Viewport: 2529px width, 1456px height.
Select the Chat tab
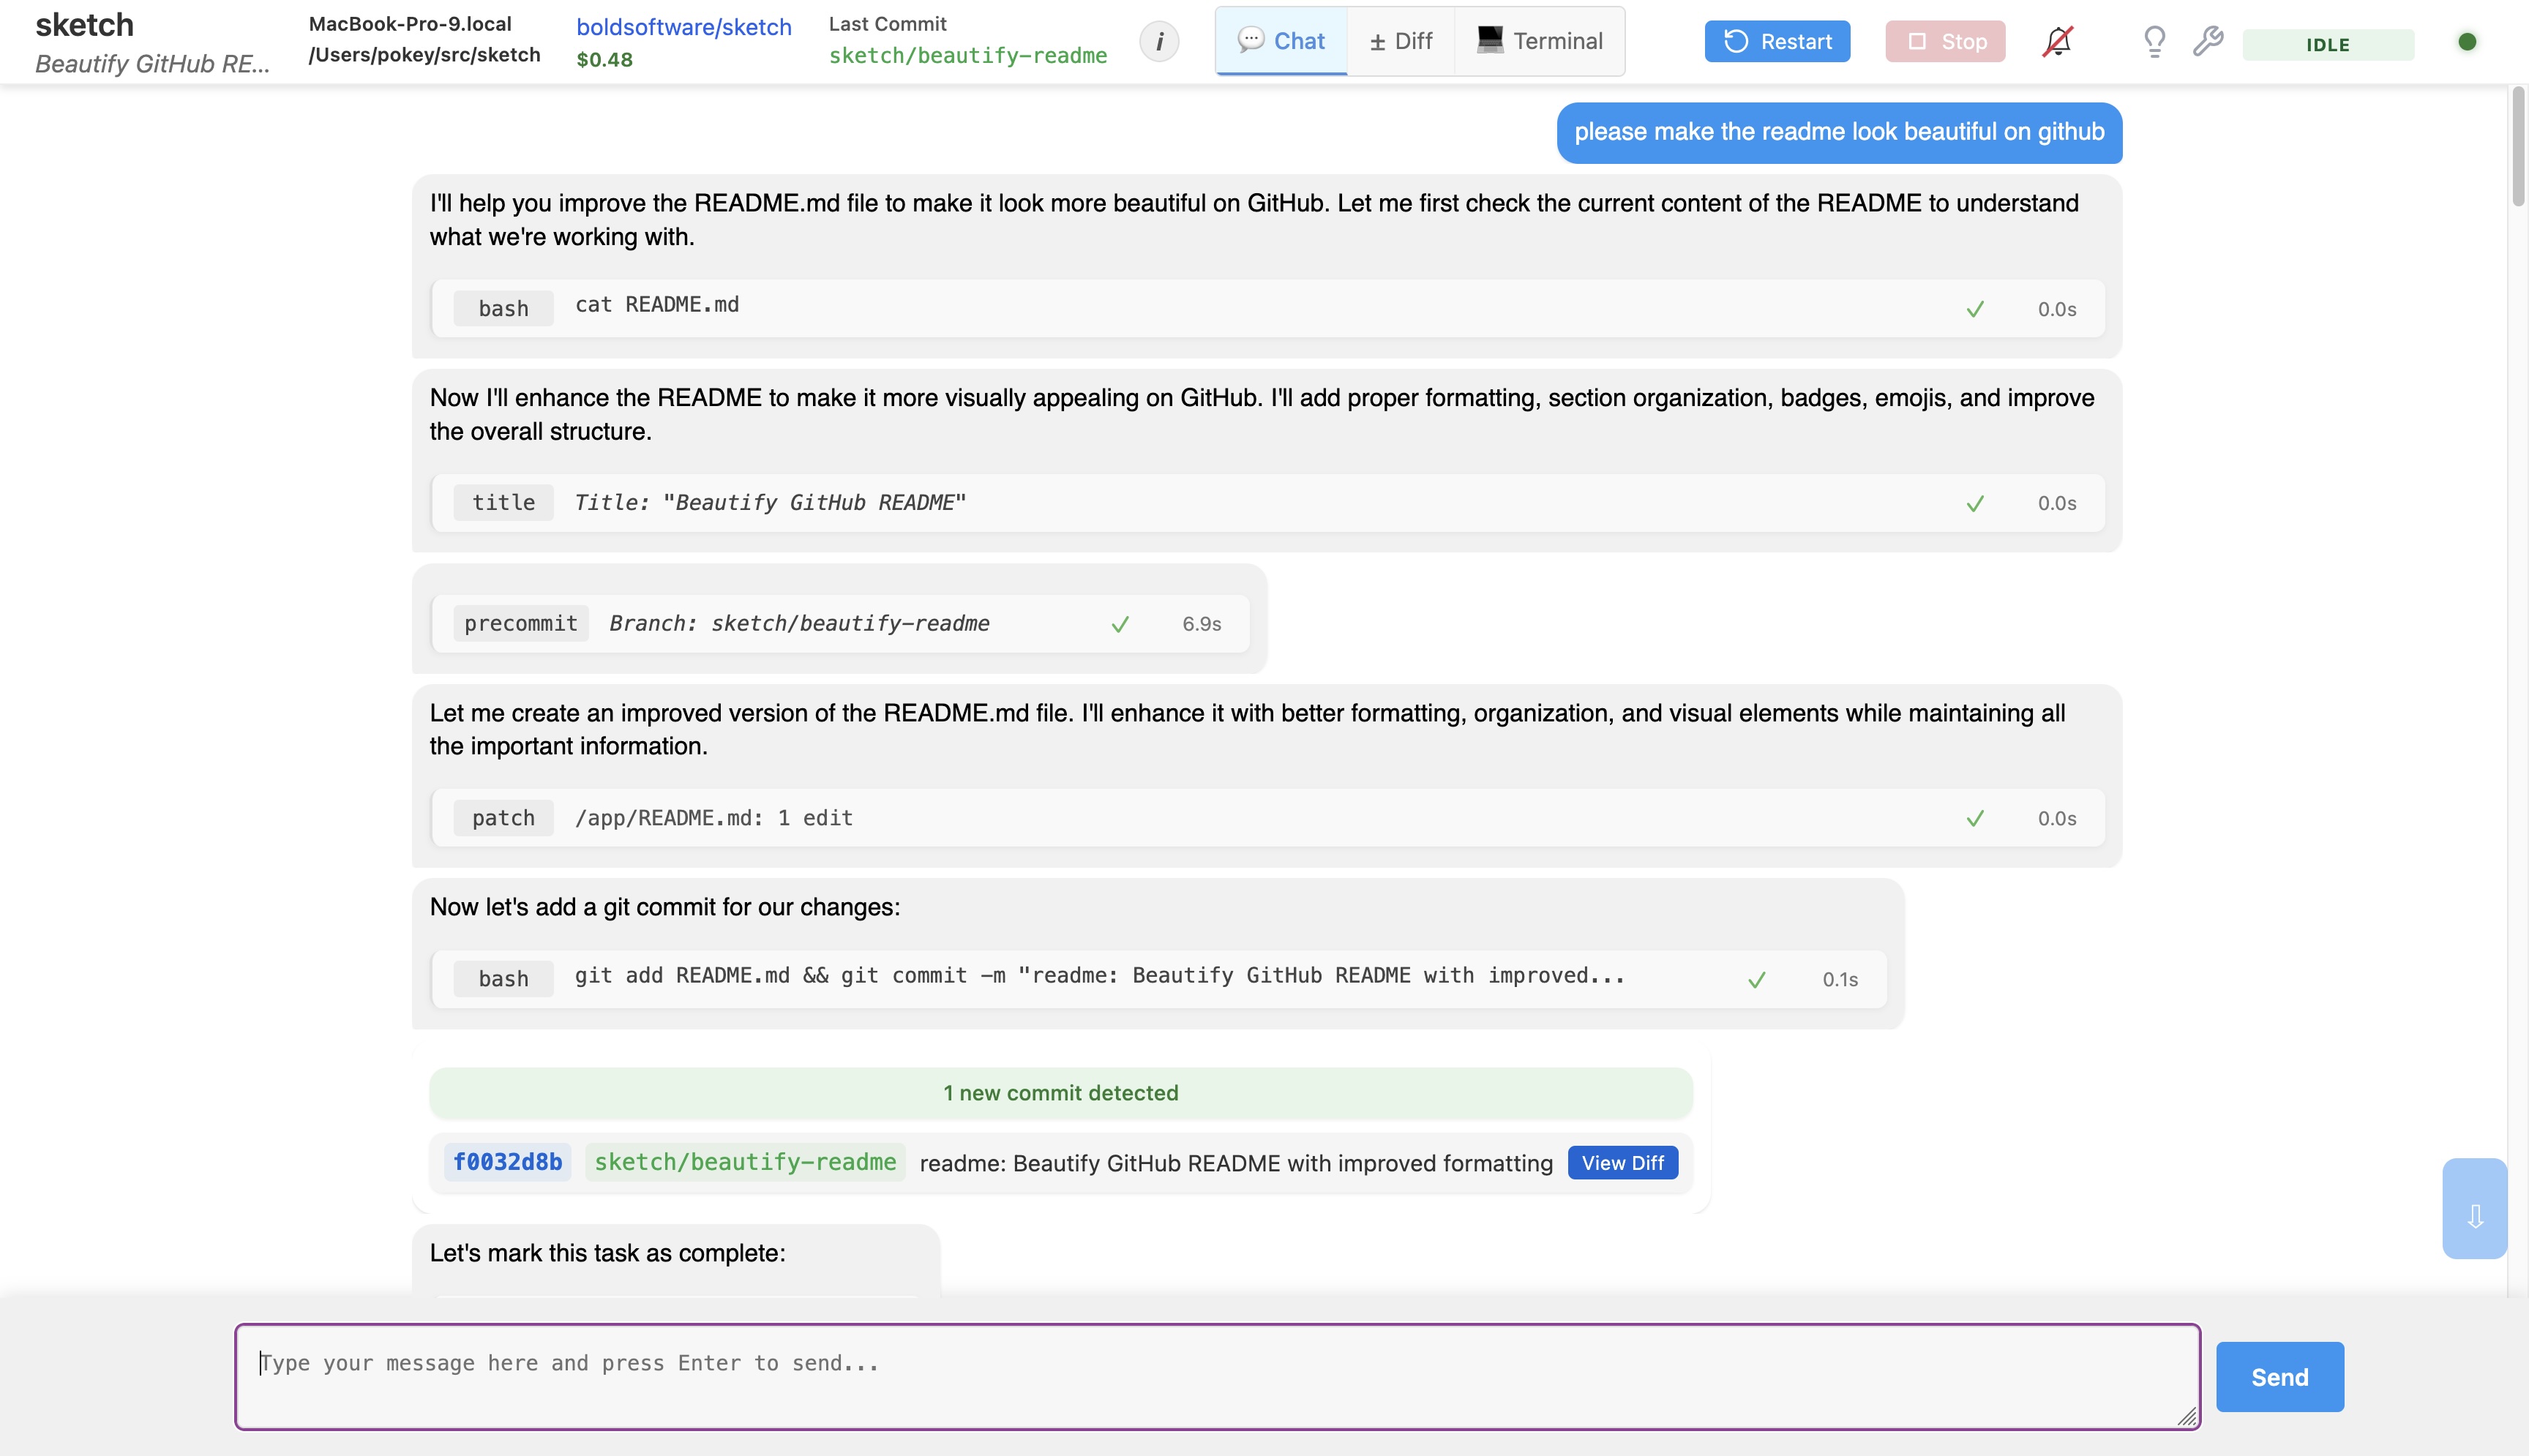point(1281,42)
